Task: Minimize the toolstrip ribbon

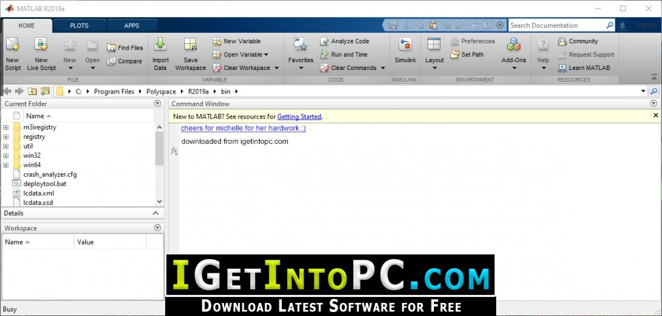Action: tap(654, 77)
